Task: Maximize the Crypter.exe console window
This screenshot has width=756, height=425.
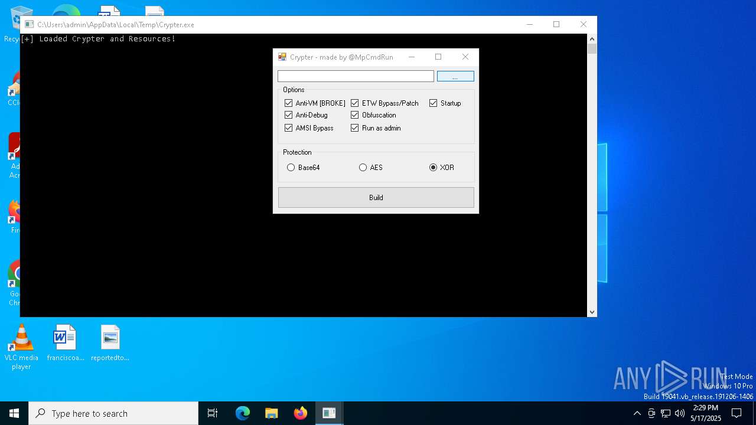Action: point(556,25)
